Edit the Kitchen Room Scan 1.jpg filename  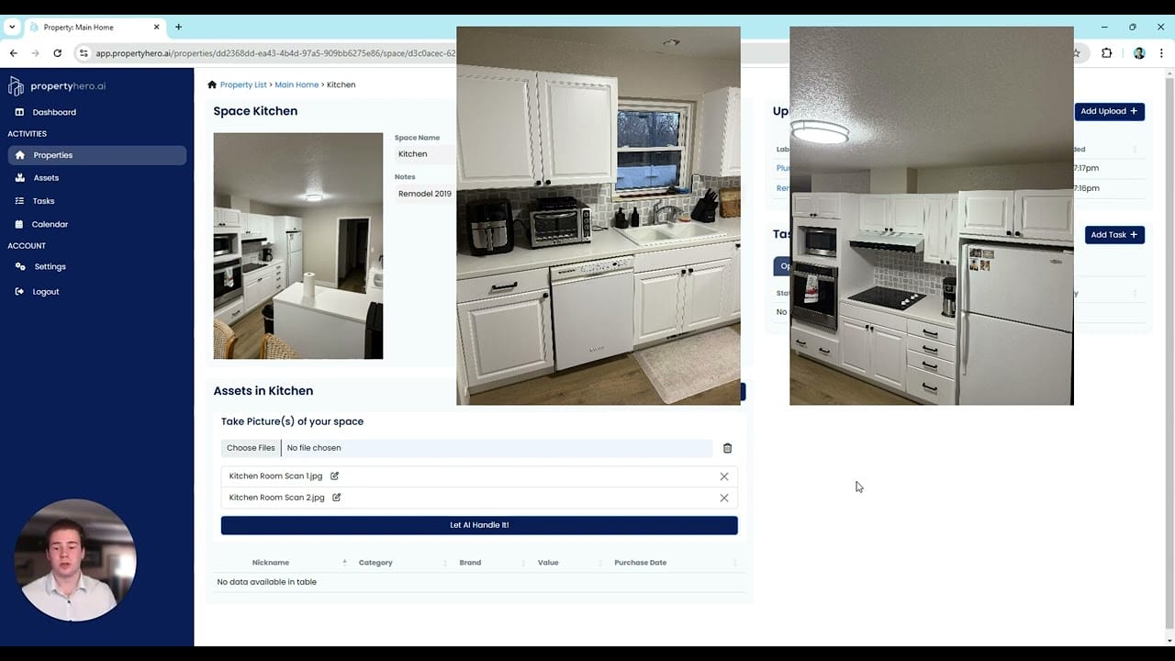point(334,476)
